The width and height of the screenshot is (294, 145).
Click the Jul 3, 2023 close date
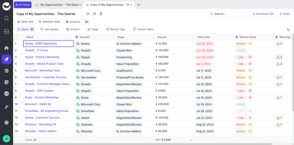(x=203, y=64)
